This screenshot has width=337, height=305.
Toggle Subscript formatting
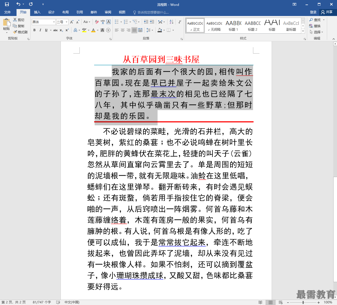coord(61,30)
